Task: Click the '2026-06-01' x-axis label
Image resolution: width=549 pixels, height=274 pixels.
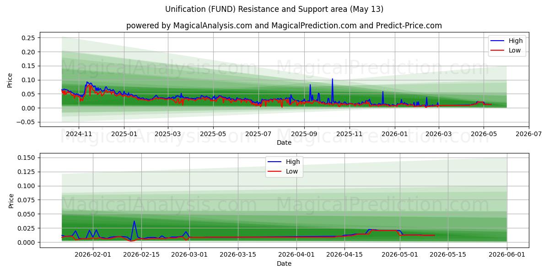Action: point(507,255)
